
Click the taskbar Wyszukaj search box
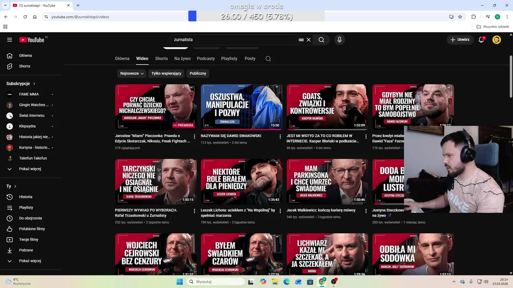[x=216, y=282]
